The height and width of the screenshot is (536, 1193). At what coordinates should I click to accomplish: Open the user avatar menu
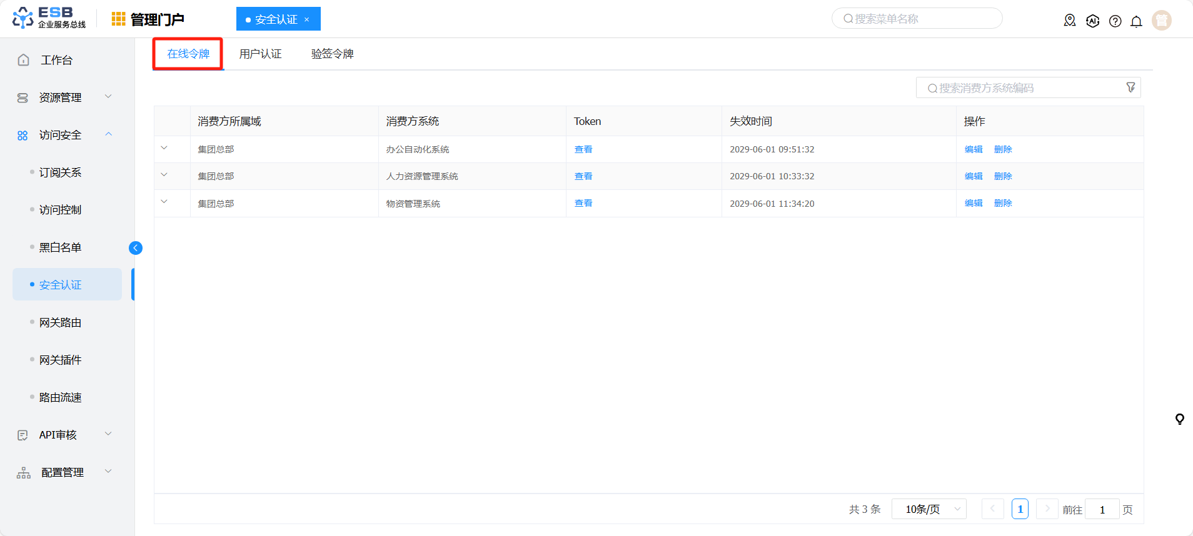1161,21
